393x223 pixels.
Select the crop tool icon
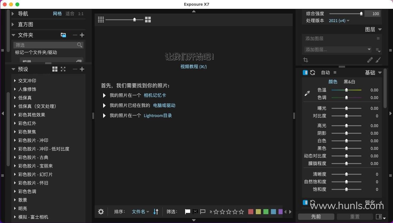(306, 60)
